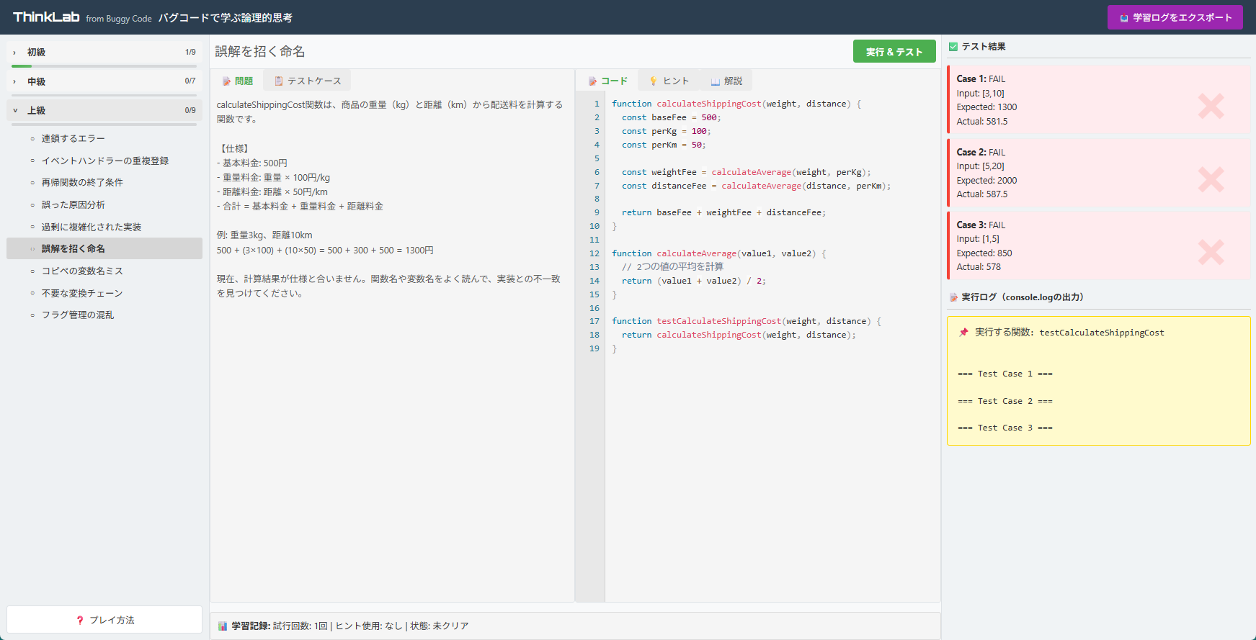
Task: Click the 学習記録 status text
Action: click(x=350, y=626)
